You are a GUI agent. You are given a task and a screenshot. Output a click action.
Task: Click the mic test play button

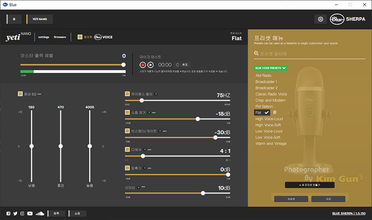tap(150, 65)
